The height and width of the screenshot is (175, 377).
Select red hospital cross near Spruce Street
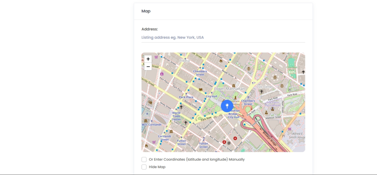[x=235, y=139]
